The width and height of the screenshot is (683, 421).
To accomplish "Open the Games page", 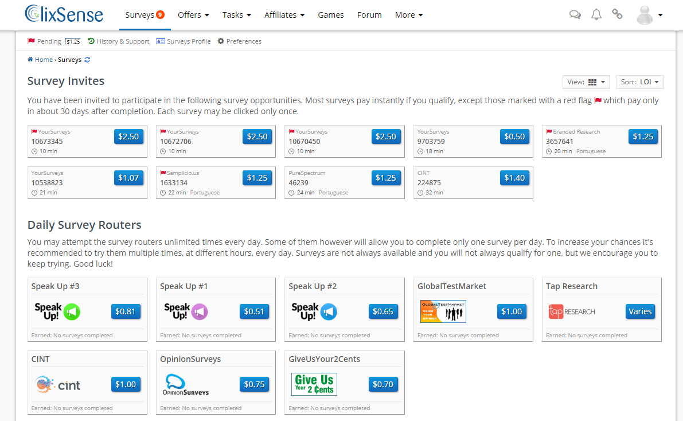I will pos(331,15).
